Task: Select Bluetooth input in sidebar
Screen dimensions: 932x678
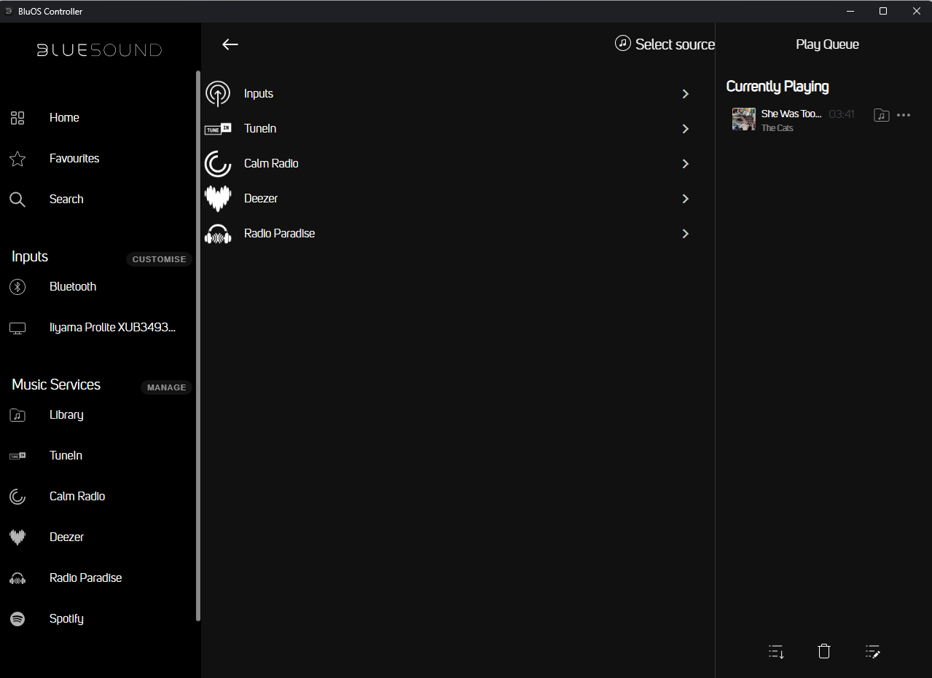Action: point(72,287)
